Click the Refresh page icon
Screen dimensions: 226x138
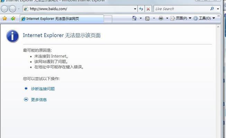point(141,9)
